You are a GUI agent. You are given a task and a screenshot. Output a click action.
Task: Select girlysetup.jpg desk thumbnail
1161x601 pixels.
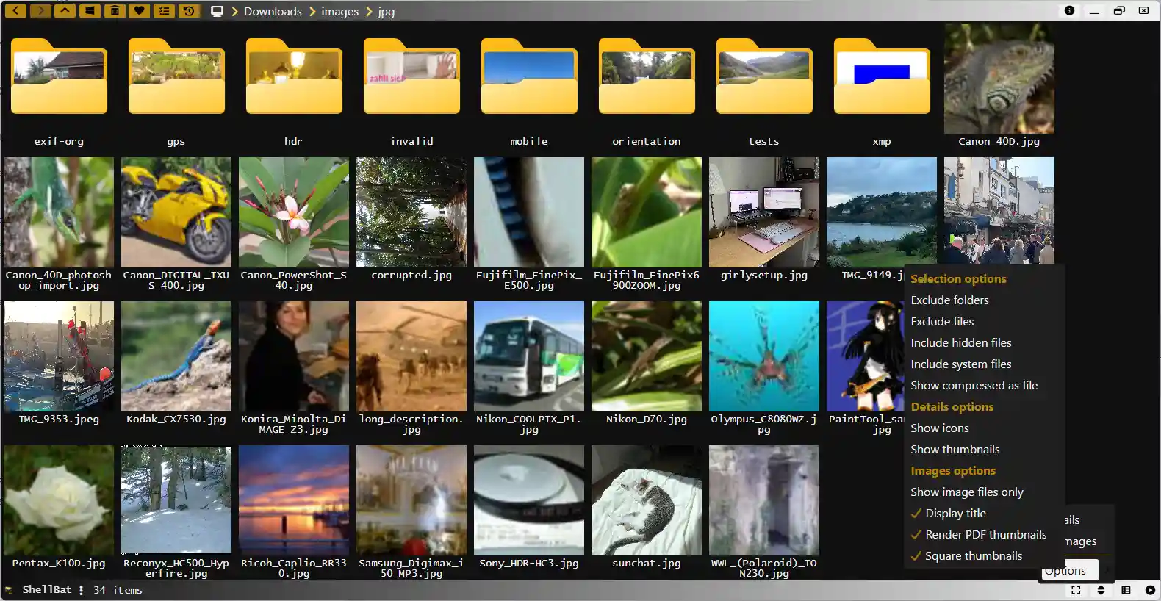pos(764,212)
